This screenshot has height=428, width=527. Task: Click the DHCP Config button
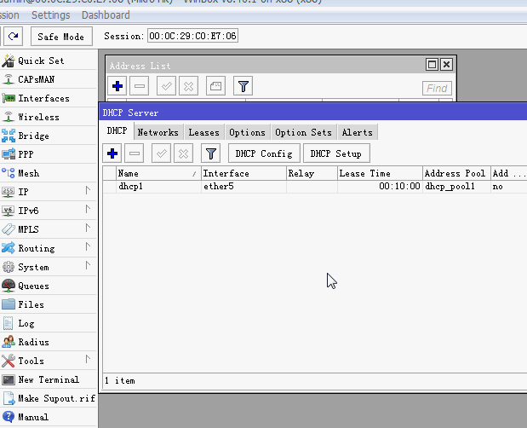pos(264,153)
